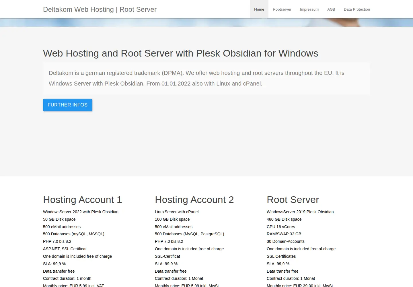This screenshot has width=413, height=287.
Task: Click '500 Databases (MySQL, PostgreSQL)' line
Action: click(189, 234)
